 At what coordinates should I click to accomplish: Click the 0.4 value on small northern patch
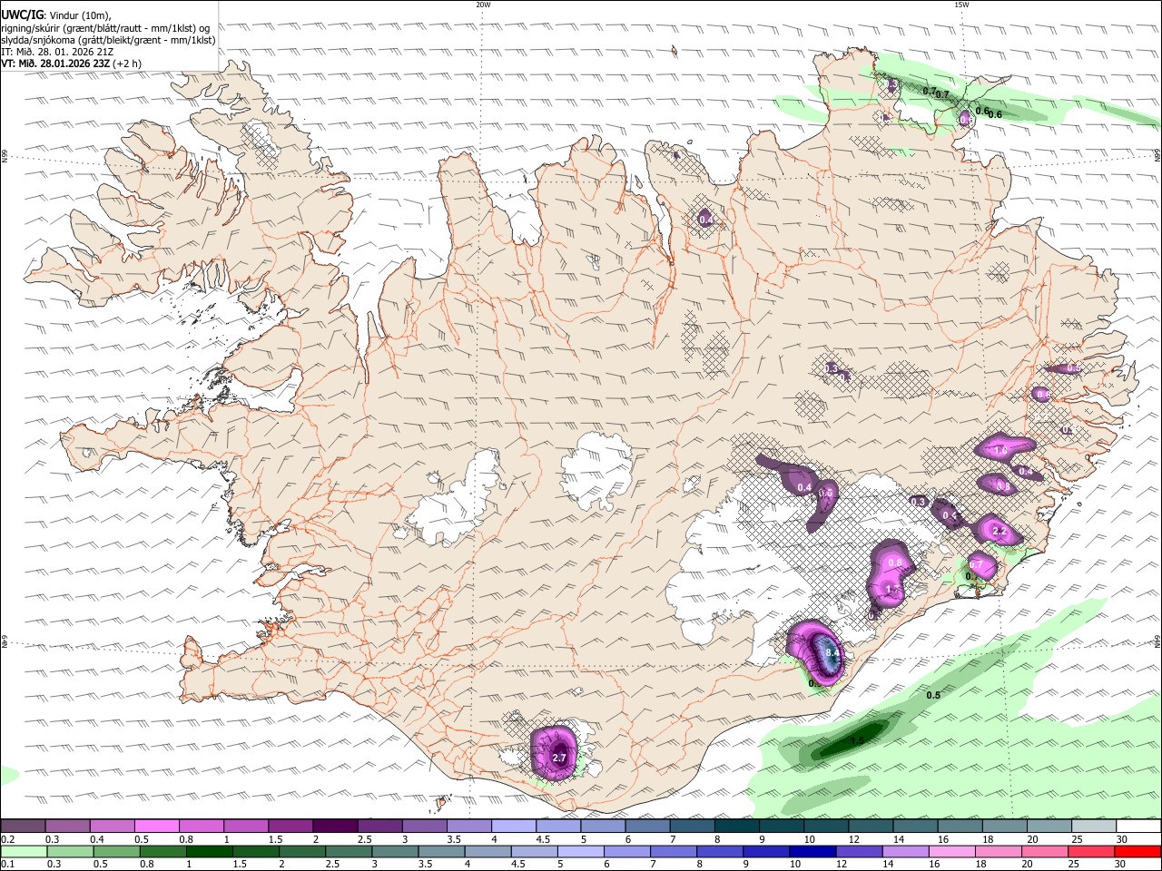(x=705, y=220)
